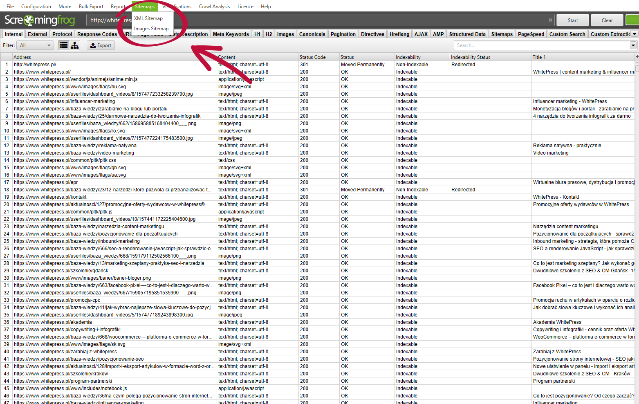Select the akademia URL row
Viewport: 639px width, 404px height.
(x=53, y=322)
